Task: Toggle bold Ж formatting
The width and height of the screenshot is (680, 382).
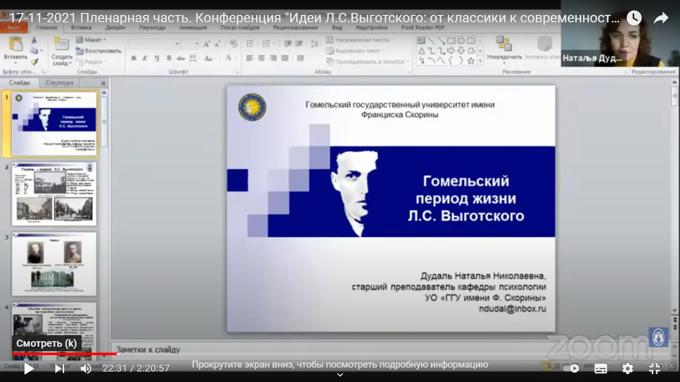Action: pyautogui.click(x=133, y=58)
